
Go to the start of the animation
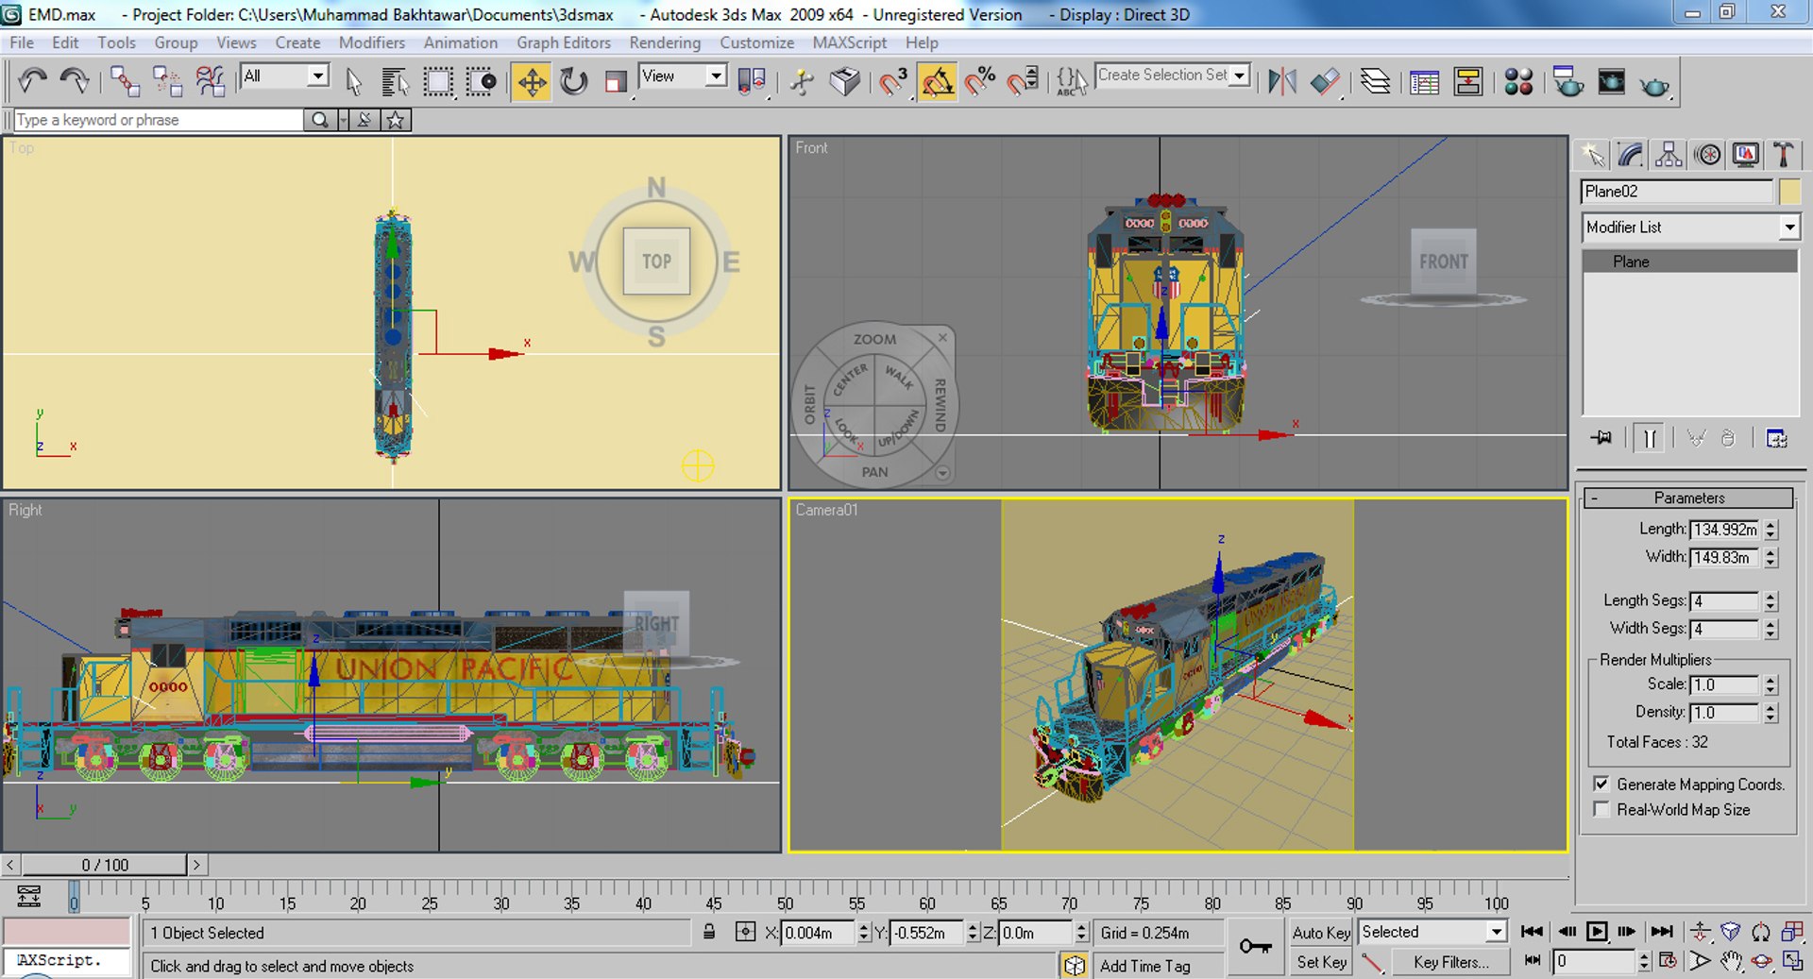[x=1533, y=932]
